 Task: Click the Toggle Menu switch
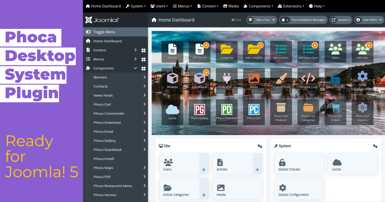[89, 32]
